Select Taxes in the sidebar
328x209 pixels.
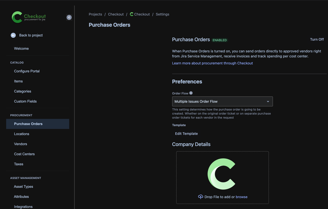[x=19, y=164]
